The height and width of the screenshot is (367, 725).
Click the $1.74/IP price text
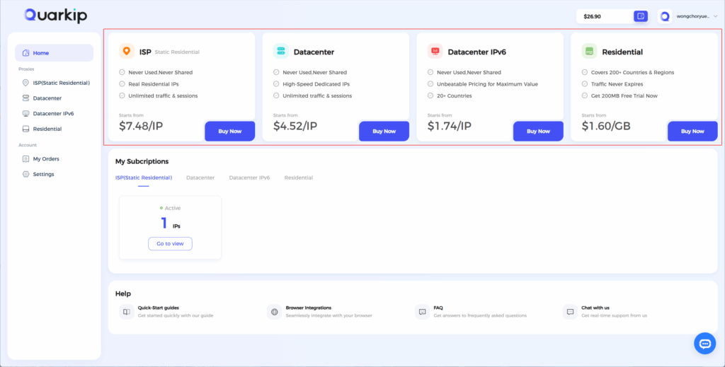449,126
